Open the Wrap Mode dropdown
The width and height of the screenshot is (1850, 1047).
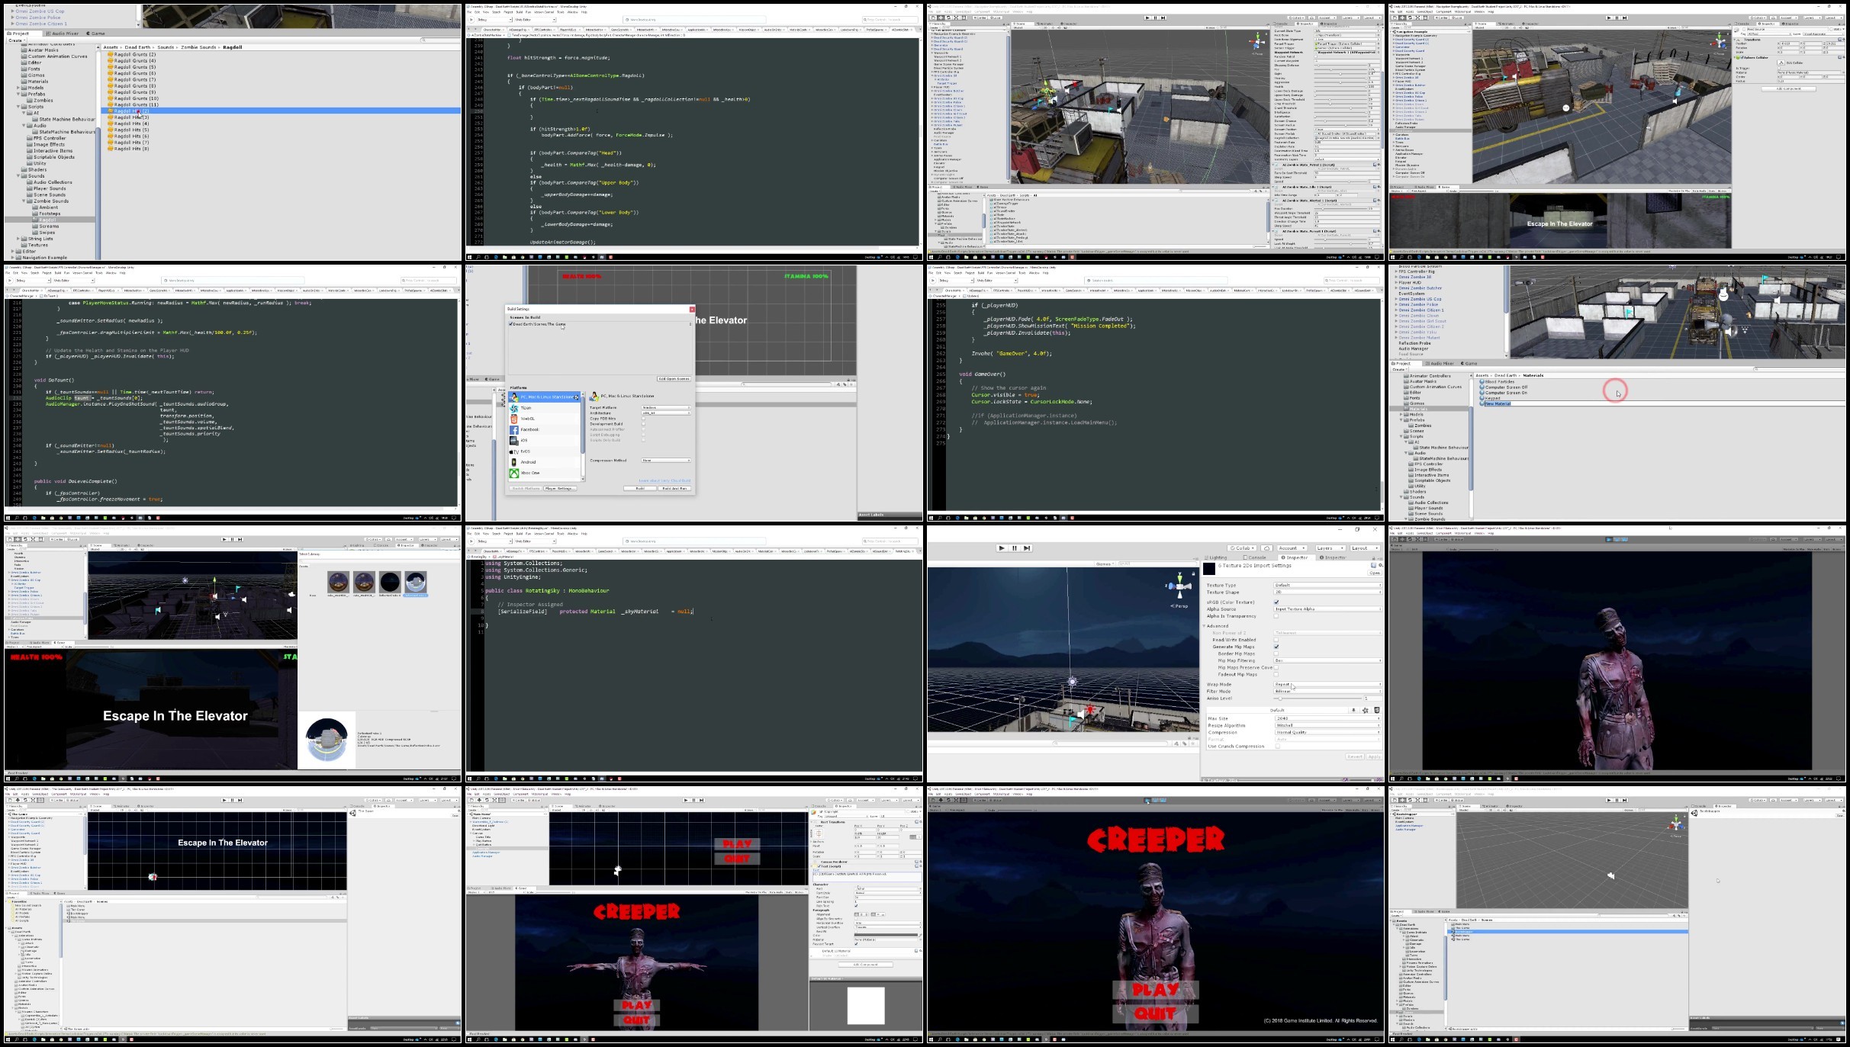pos(1327,684)
